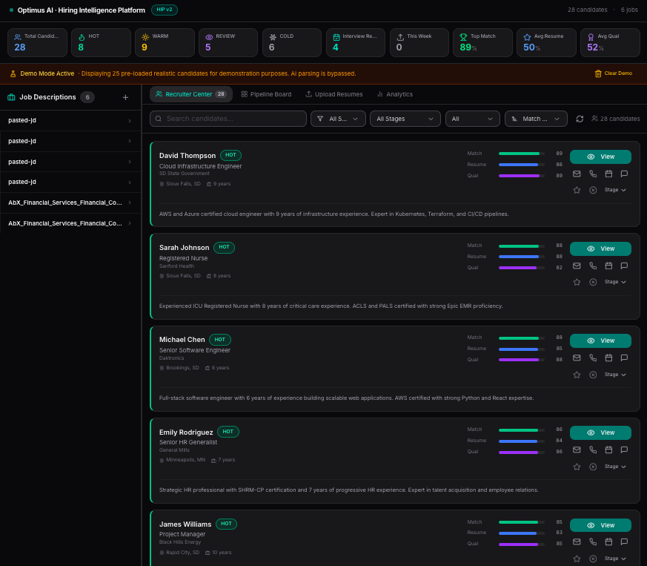The image size is (647, 566).
Task: Phone Michael Chen using call icon
Action: 593,358
